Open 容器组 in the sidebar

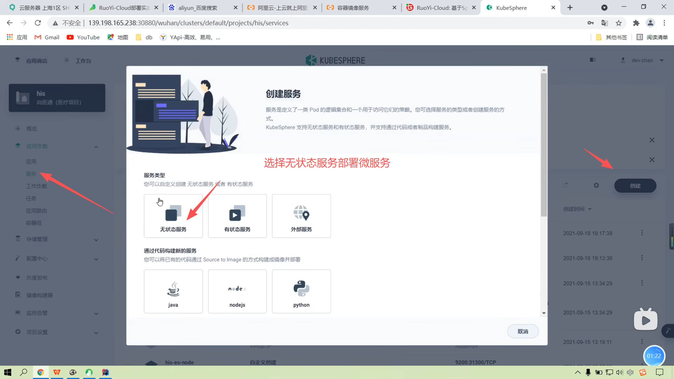pos(34,223)
